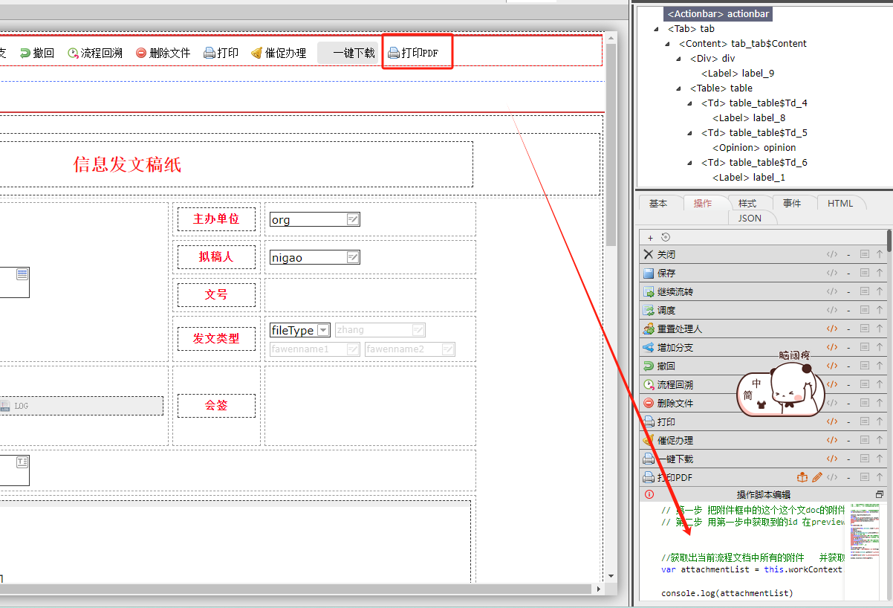Screen dimensions: 893x608
Task: Click 流程回溯 in the form action bar
Action: (95, 53)
